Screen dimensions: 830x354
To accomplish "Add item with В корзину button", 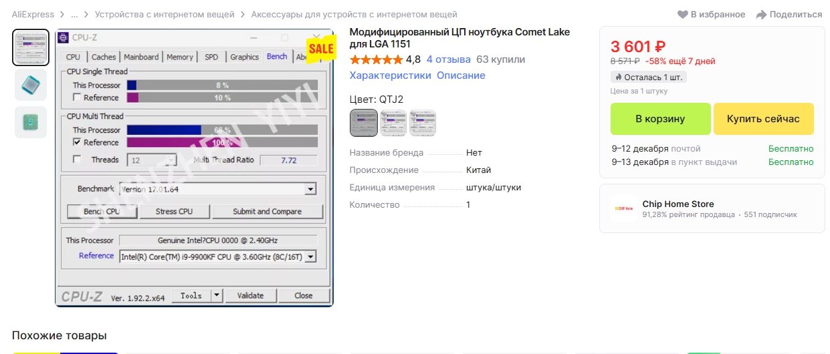I will click(x=660, y=119).
